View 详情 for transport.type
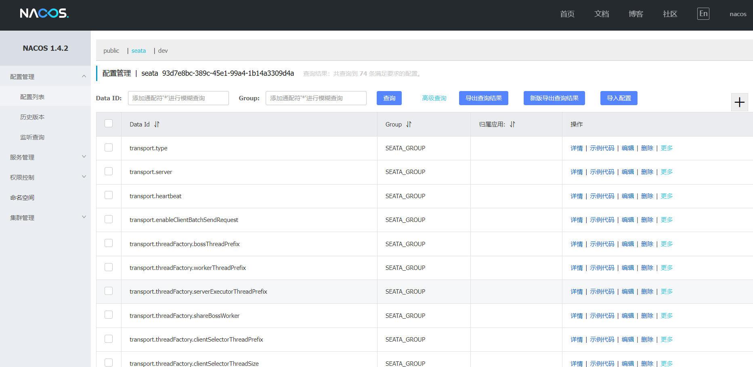Viewport: 753px width, 367px height. [577, 148]
